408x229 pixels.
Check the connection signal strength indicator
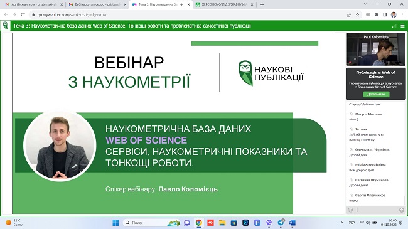(395, 26)
